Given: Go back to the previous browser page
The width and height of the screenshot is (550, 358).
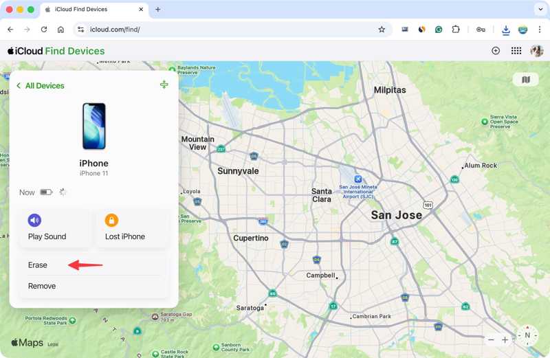Looking at the screenshot, I should click(10, 30).
